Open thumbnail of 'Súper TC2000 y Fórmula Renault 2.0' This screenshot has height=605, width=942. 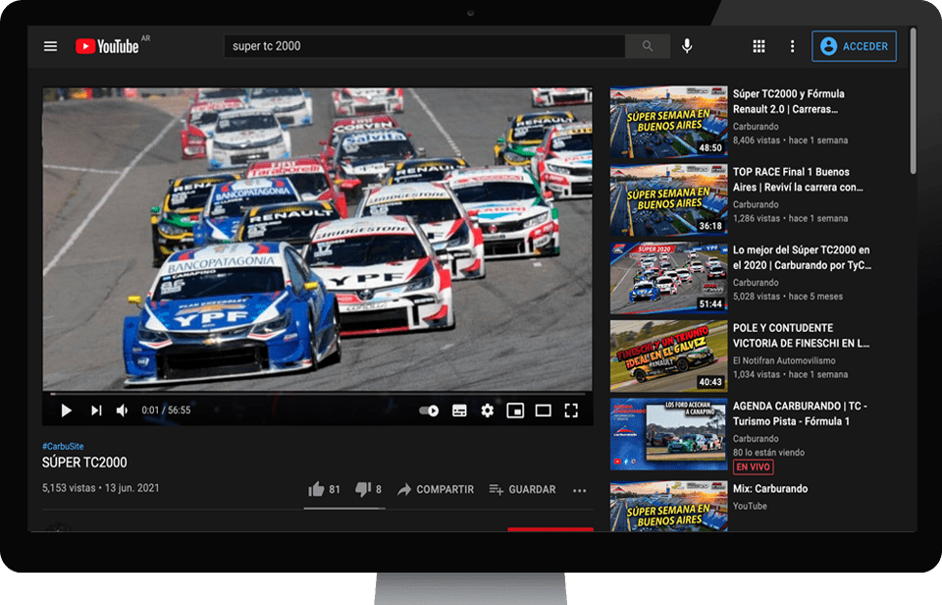[668, 122]
